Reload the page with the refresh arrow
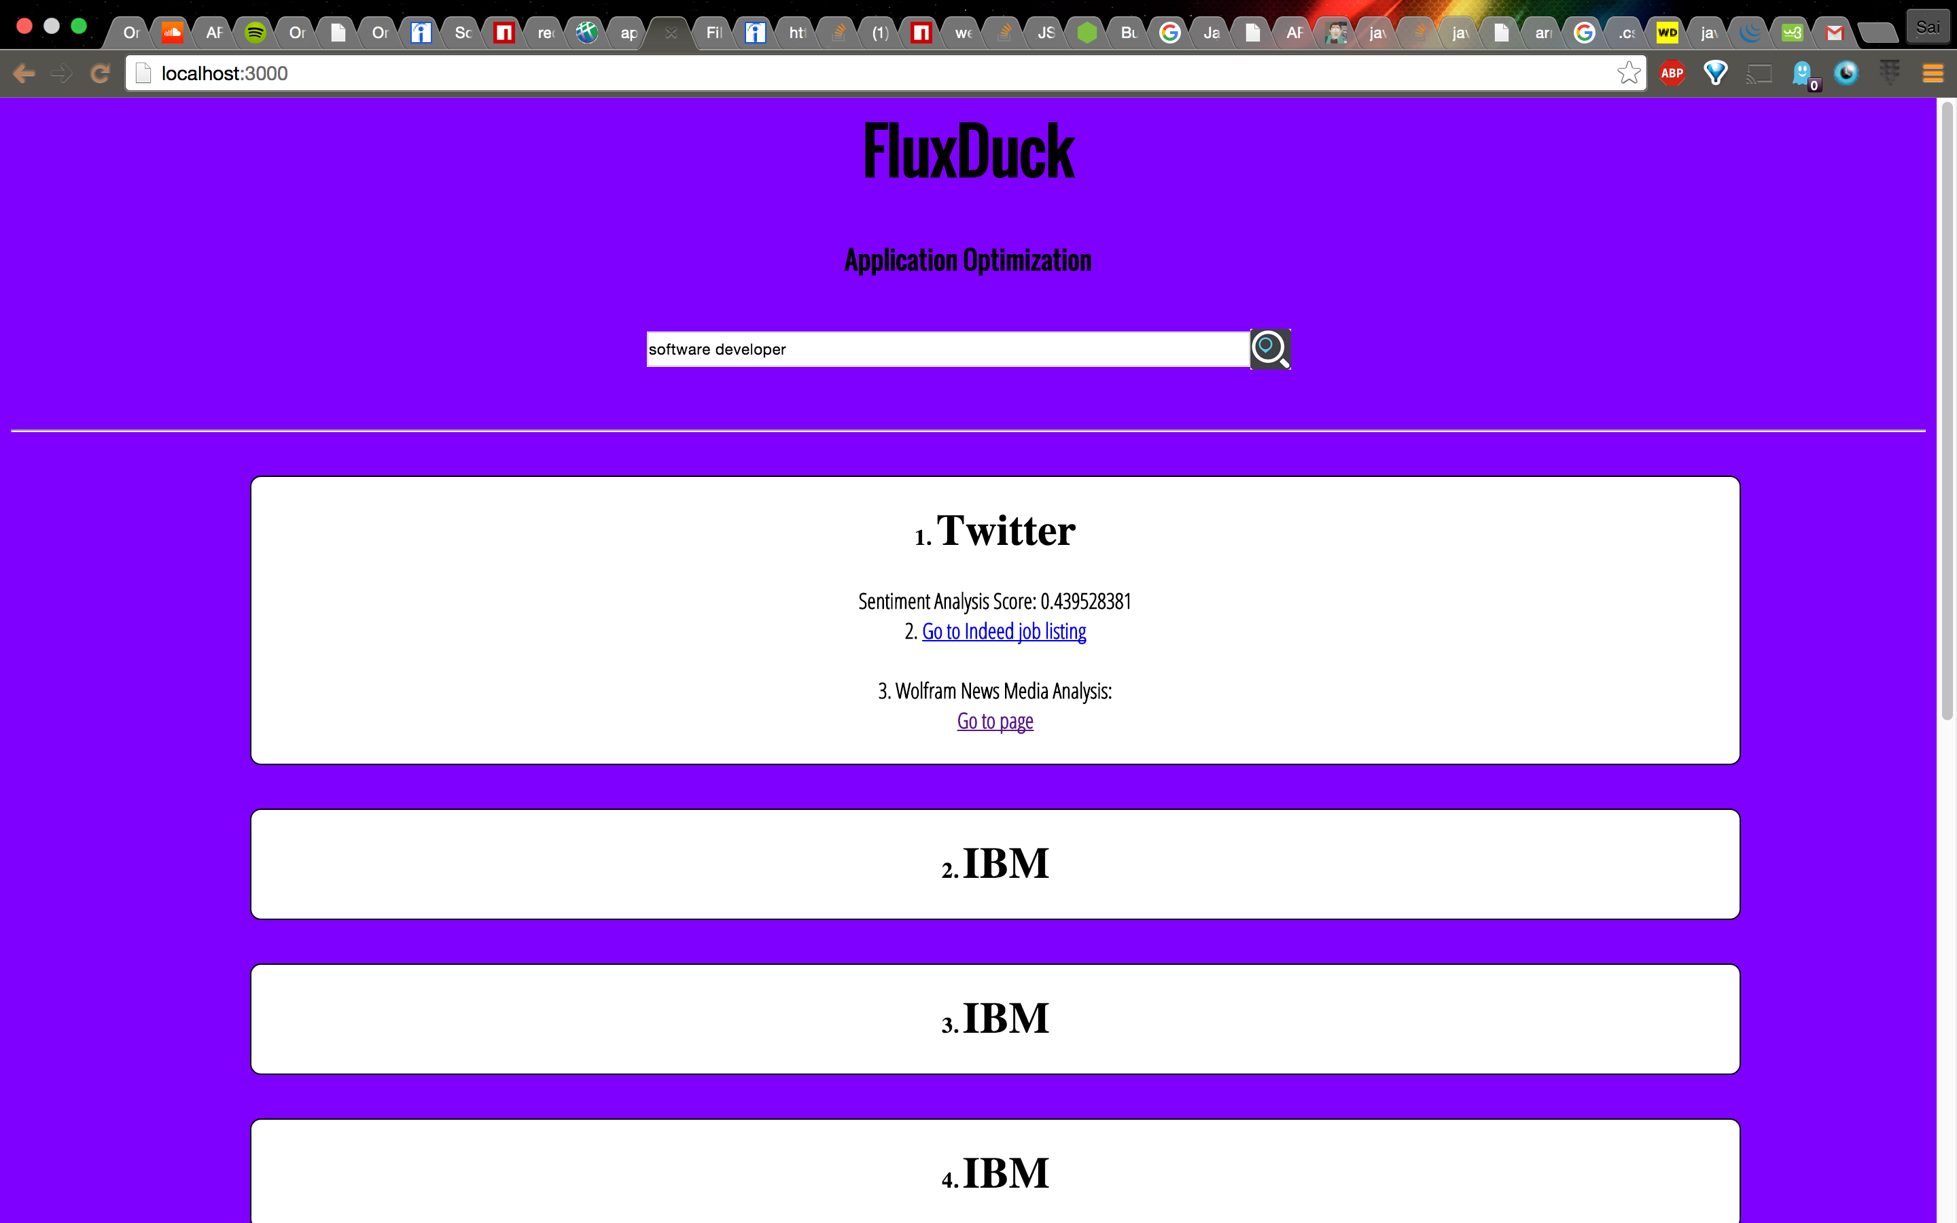Viewport: 1957px width, 1223px height. [x=99, y=73]
